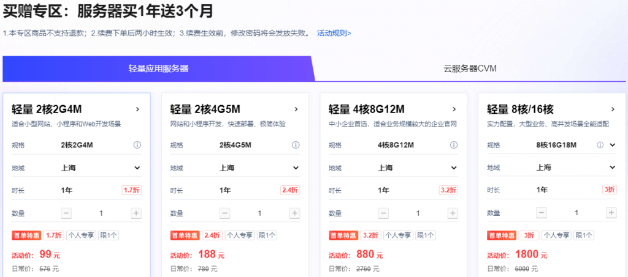Screen dimensions: 628x277
Task: Open 轻量 4核8G12M details arrow
Action: [x=454, y=109]
